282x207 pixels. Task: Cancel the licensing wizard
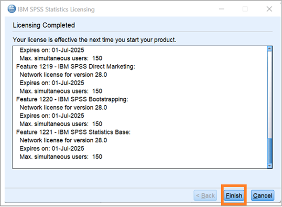point(263,195)
